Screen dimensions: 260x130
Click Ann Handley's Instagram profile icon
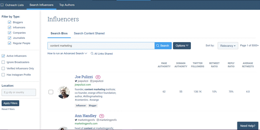pyautogui.click(x=98, y=120)
